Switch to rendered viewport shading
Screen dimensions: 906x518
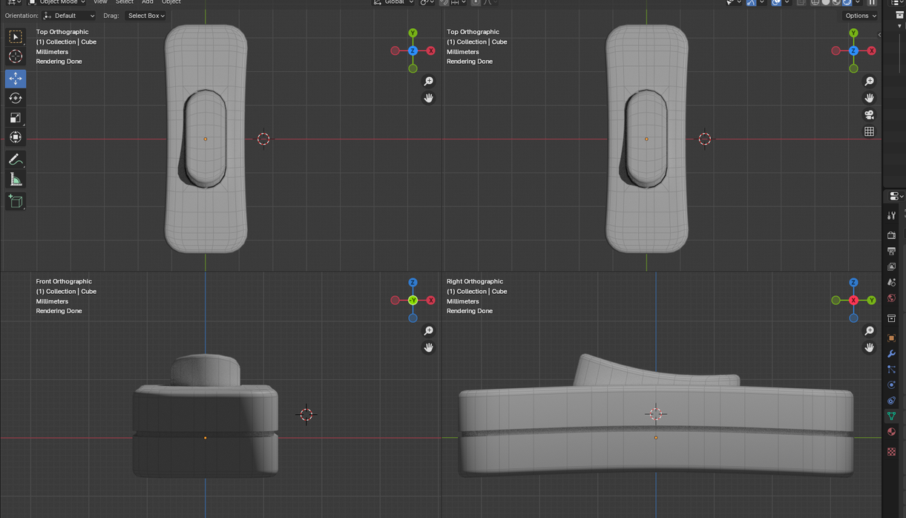pyautogui.click(x=847, y=2)
